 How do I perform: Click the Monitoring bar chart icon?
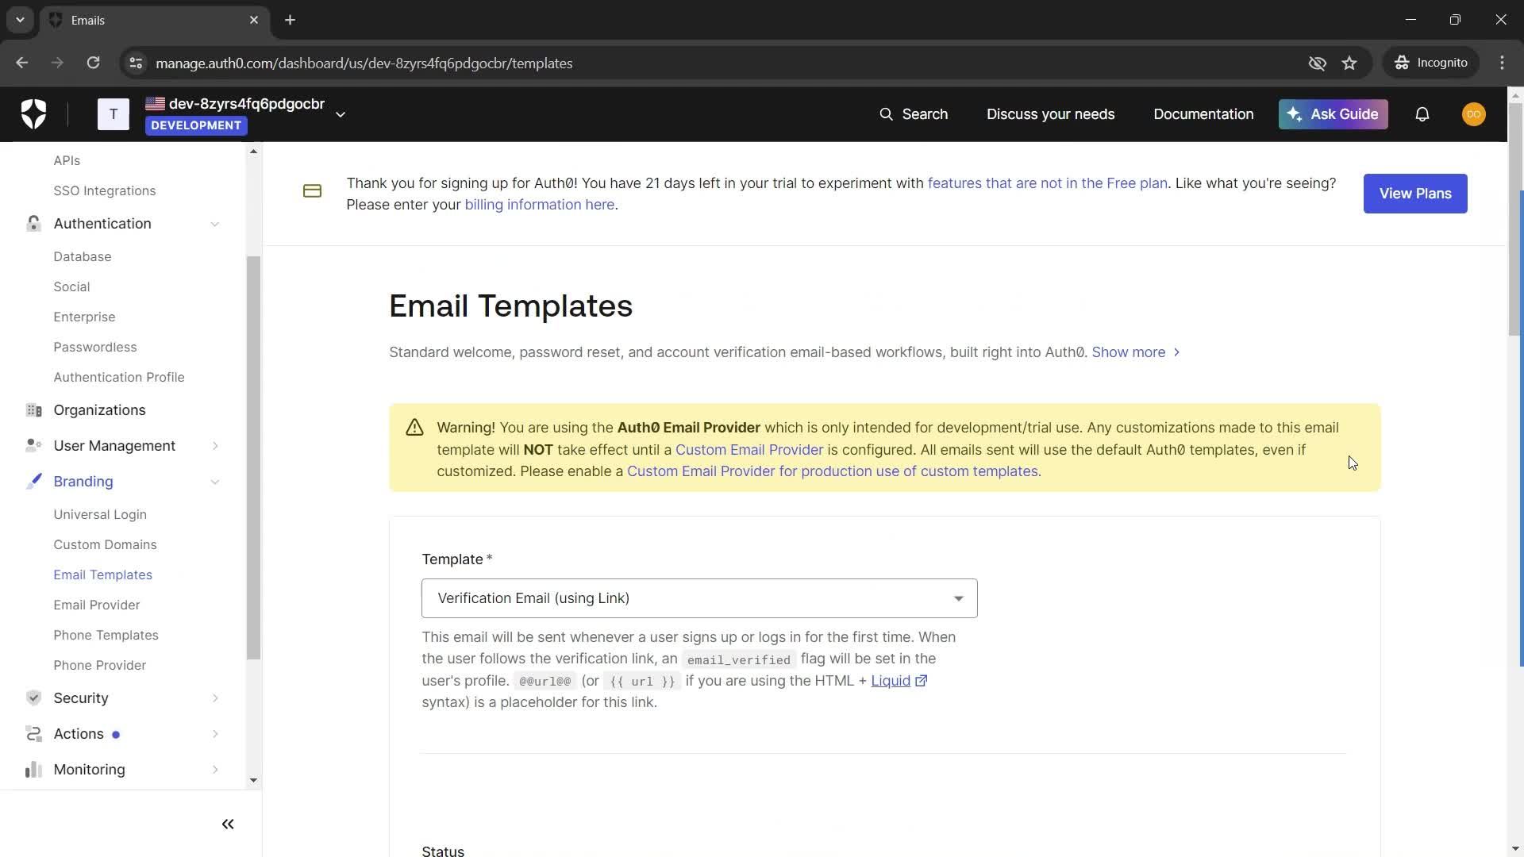point(33,770)
